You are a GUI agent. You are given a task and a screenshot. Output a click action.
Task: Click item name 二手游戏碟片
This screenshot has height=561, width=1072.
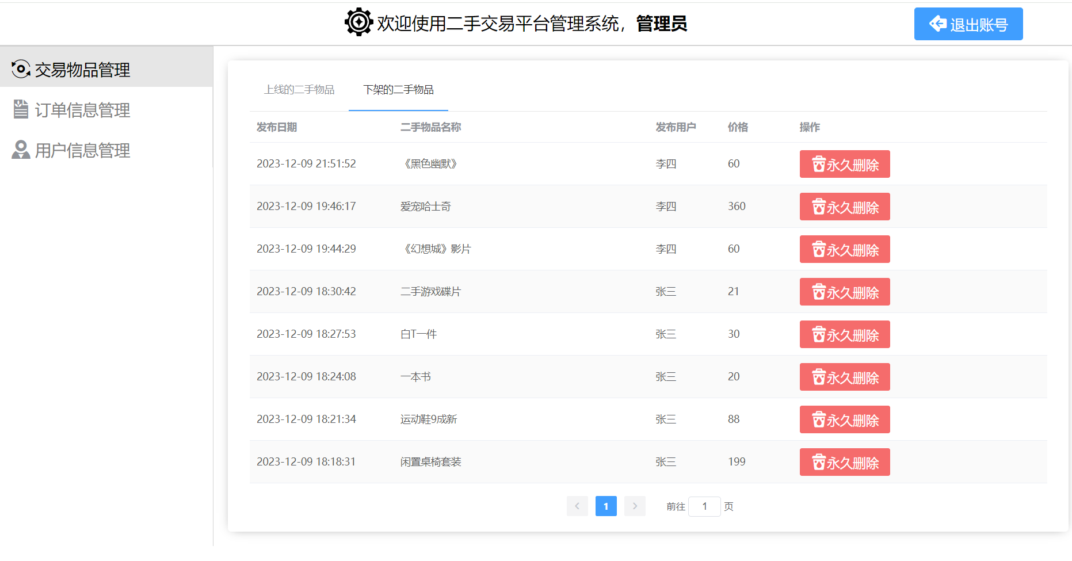(431, 292)
